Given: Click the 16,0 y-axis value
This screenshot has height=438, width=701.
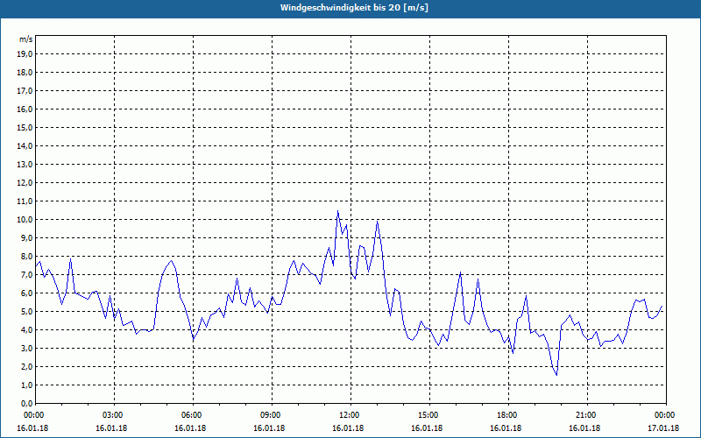Looking at the screenshot, I should [x=25, y=109].
